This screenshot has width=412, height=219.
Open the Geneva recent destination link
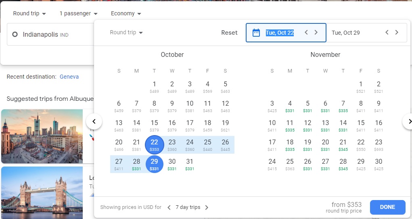69,77
